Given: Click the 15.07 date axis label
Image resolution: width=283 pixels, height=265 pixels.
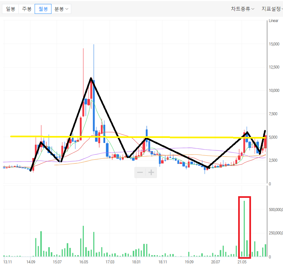Looking at the screenshot, I should [57, 262].
